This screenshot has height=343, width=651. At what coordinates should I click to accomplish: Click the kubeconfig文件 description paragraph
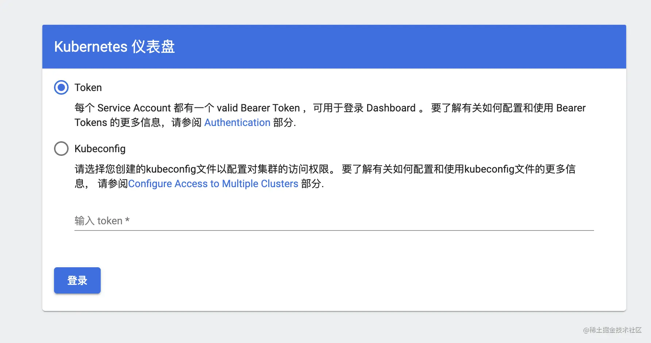tap(325, 176)
